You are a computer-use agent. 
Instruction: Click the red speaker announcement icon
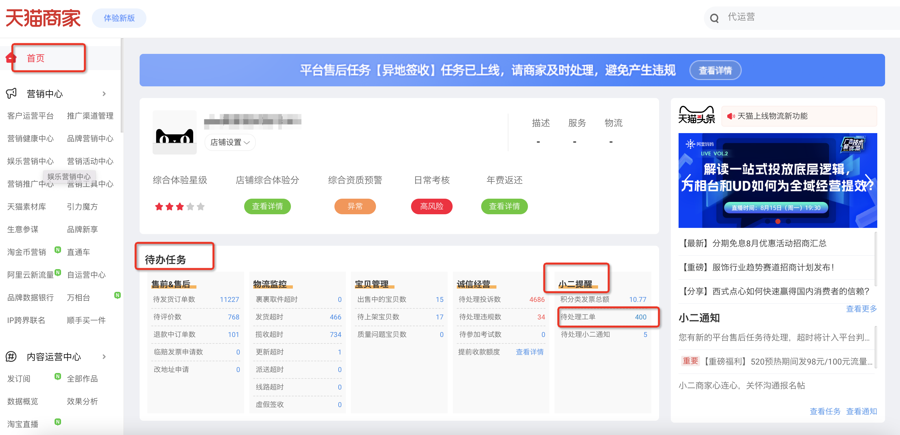click(x=731, y=116)
